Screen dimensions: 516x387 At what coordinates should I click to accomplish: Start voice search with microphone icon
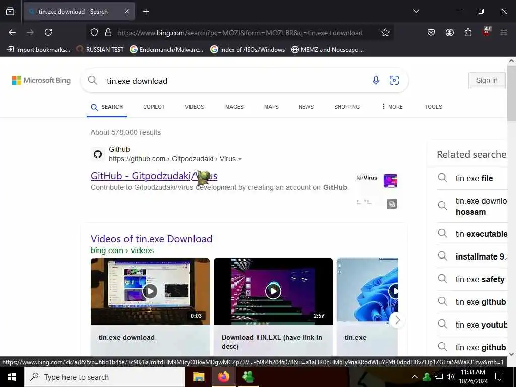[x=376, y=80]
